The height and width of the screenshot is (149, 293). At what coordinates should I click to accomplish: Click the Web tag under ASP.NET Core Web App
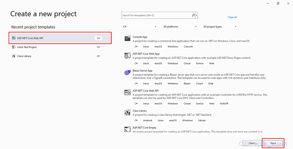[x=211, y=64]
